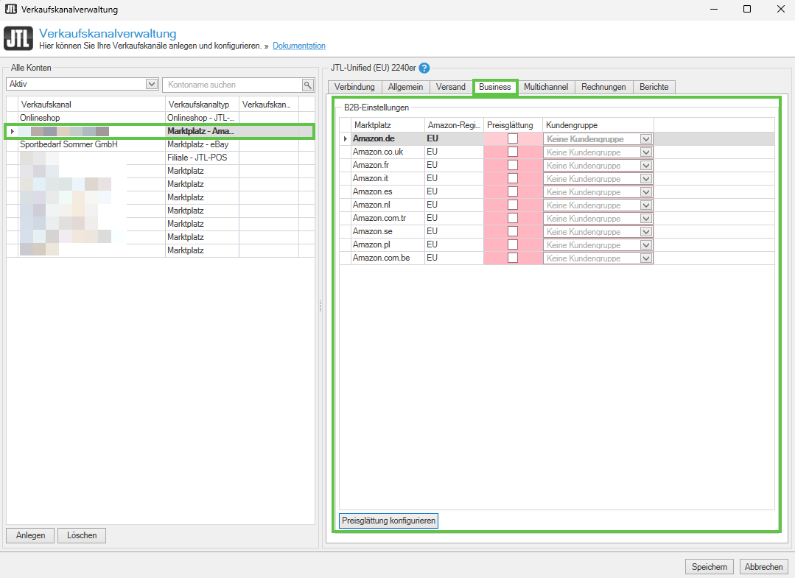The image size is (795, 578).
Task: Click the Onlineshop - JTL type cell
Action: click(201, 118)
